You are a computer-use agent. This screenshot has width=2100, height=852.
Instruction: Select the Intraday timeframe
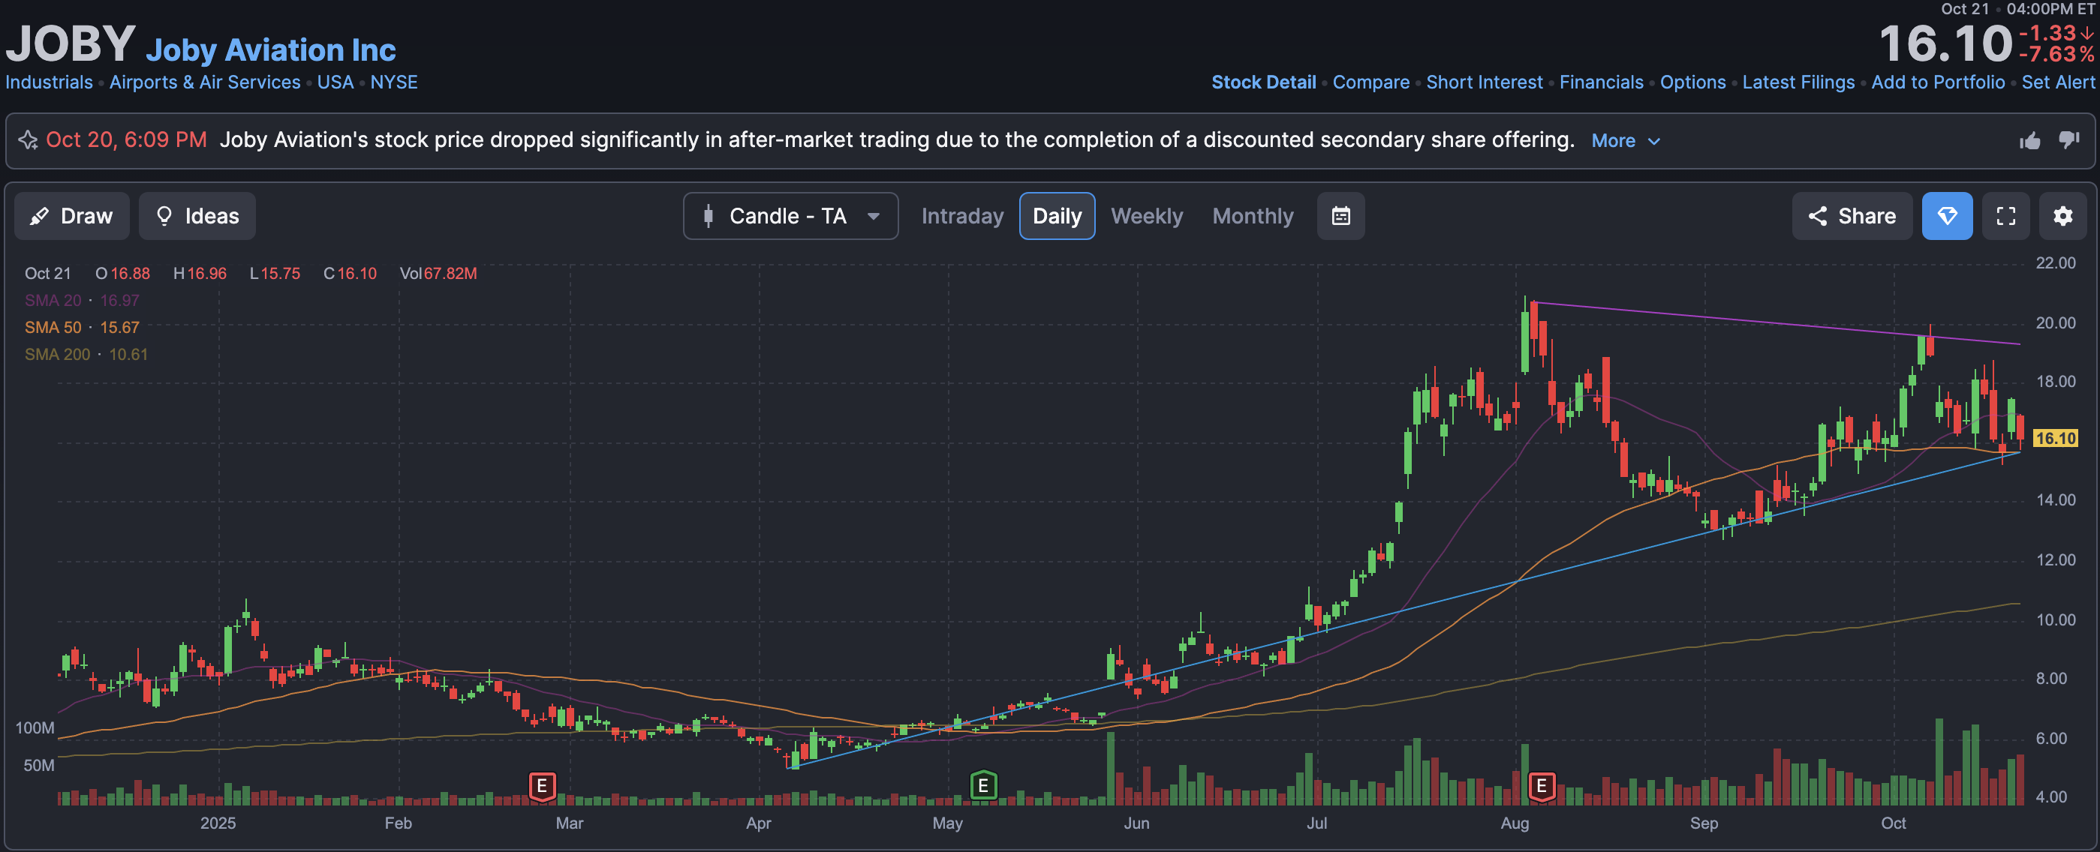click(x=962, y=216)
